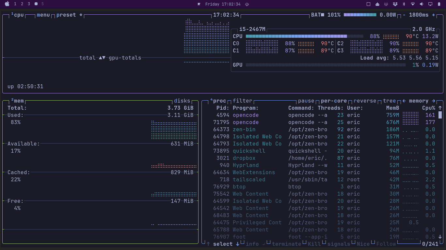Toggle process tree view

[x=390, y=101]
